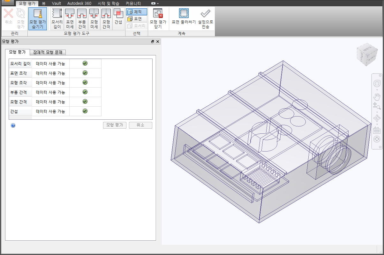
Task: Select the 모형 간격 evaluation tool
Action: click(106, 19)
